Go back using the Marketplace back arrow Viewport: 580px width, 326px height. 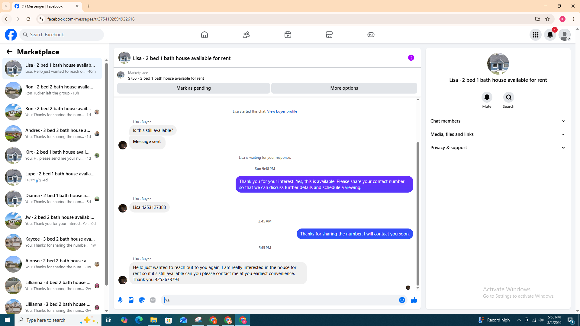tap(9, 52)
